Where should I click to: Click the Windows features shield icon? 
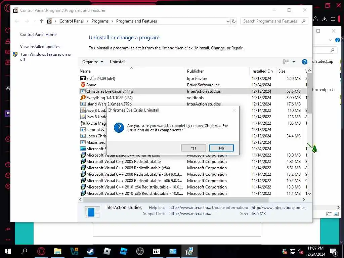point(15,54)
